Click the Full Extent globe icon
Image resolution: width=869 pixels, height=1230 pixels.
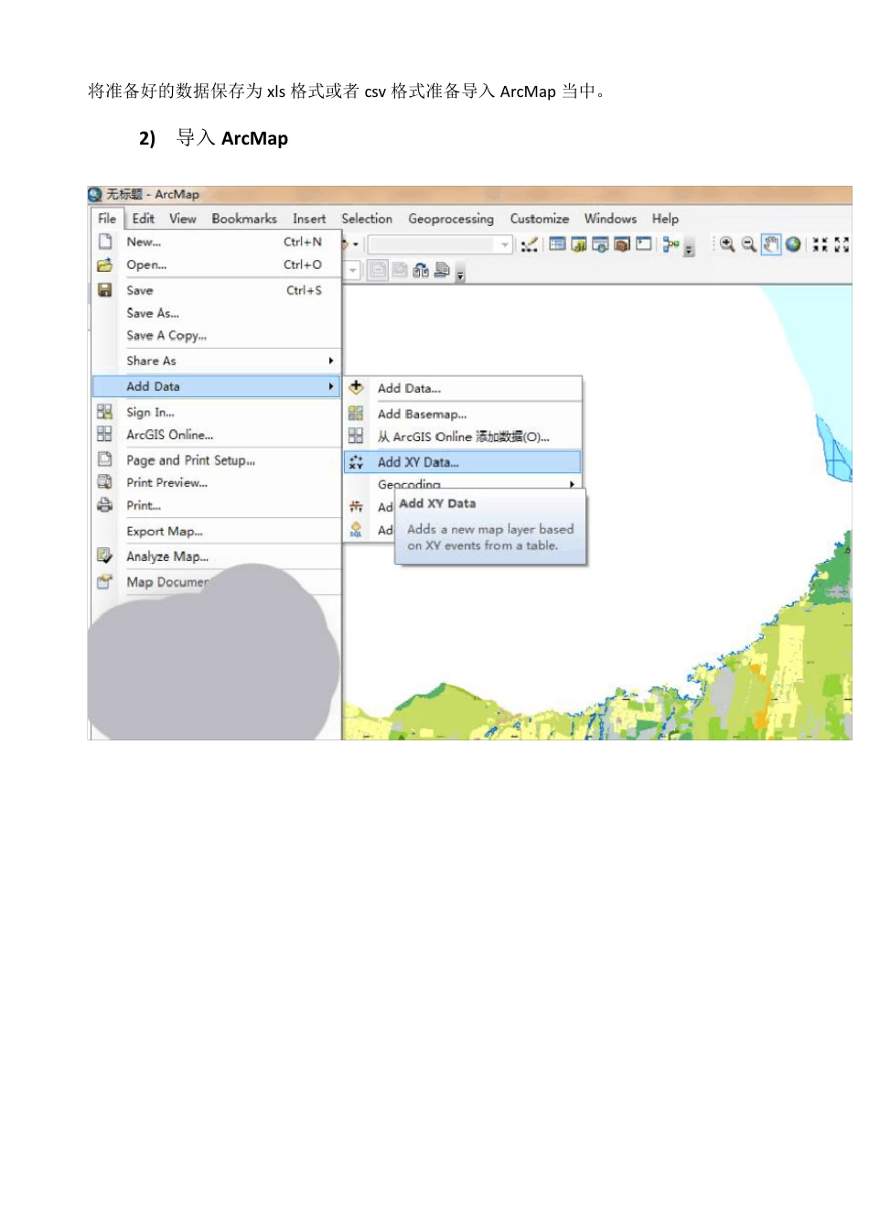tap(793, 244)
